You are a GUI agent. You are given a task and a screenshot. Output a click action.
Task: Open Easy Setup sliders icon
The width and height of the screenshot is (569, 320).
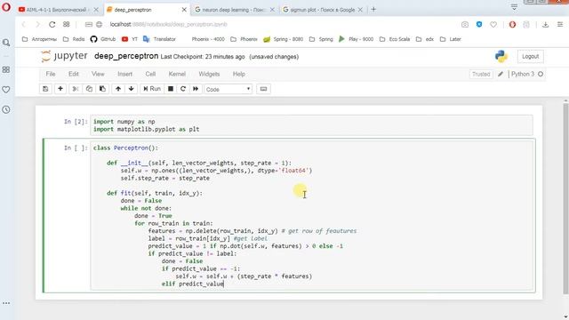[560, 25]
